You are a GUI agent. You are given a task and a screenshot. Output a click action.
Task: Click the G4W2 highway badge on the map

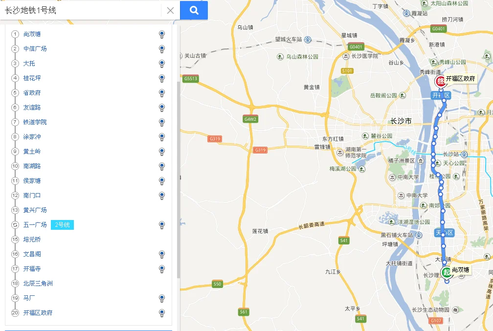click(x=250, y=119)
